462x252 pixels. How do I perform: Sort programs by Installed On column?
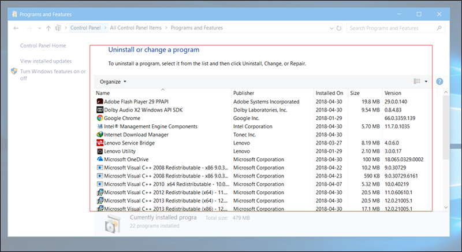pyautogui.click(x=329, y=93)
